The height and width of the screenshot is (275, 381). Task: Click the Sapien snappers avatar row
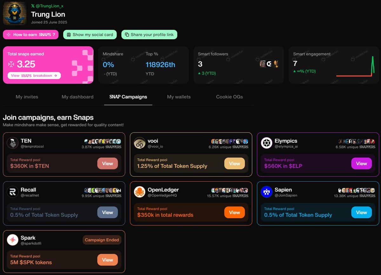[x=357, y=190]
